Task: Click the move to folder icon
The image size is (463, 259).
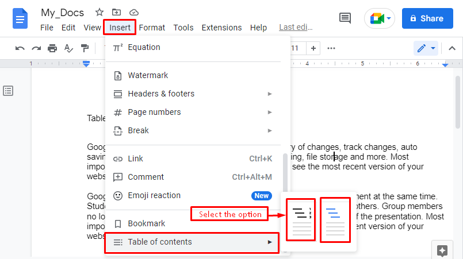Action: 116,13
